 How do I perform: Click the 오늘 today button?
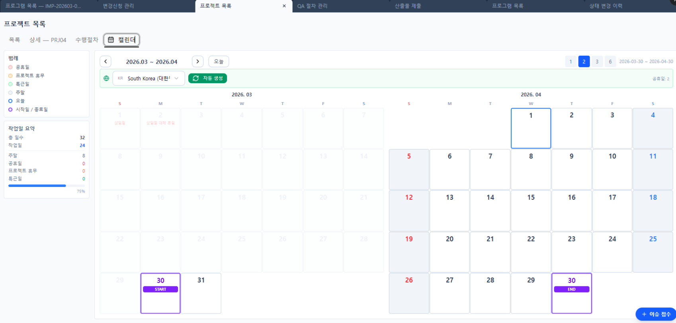click(219, 62)
